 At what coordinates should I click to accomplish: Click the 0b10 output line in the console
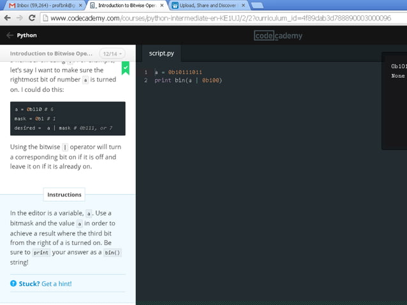coord(399,66)
